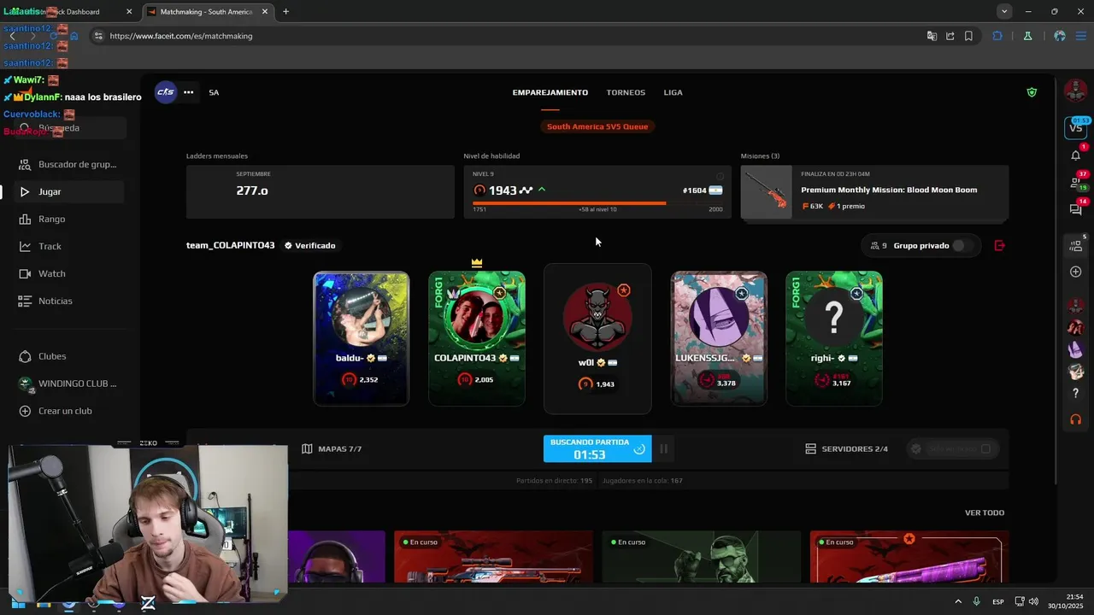1094x615 pixels.
Task: Open the WINDINGO CLUB sidebar entry
Action: [x=70, y=384]
